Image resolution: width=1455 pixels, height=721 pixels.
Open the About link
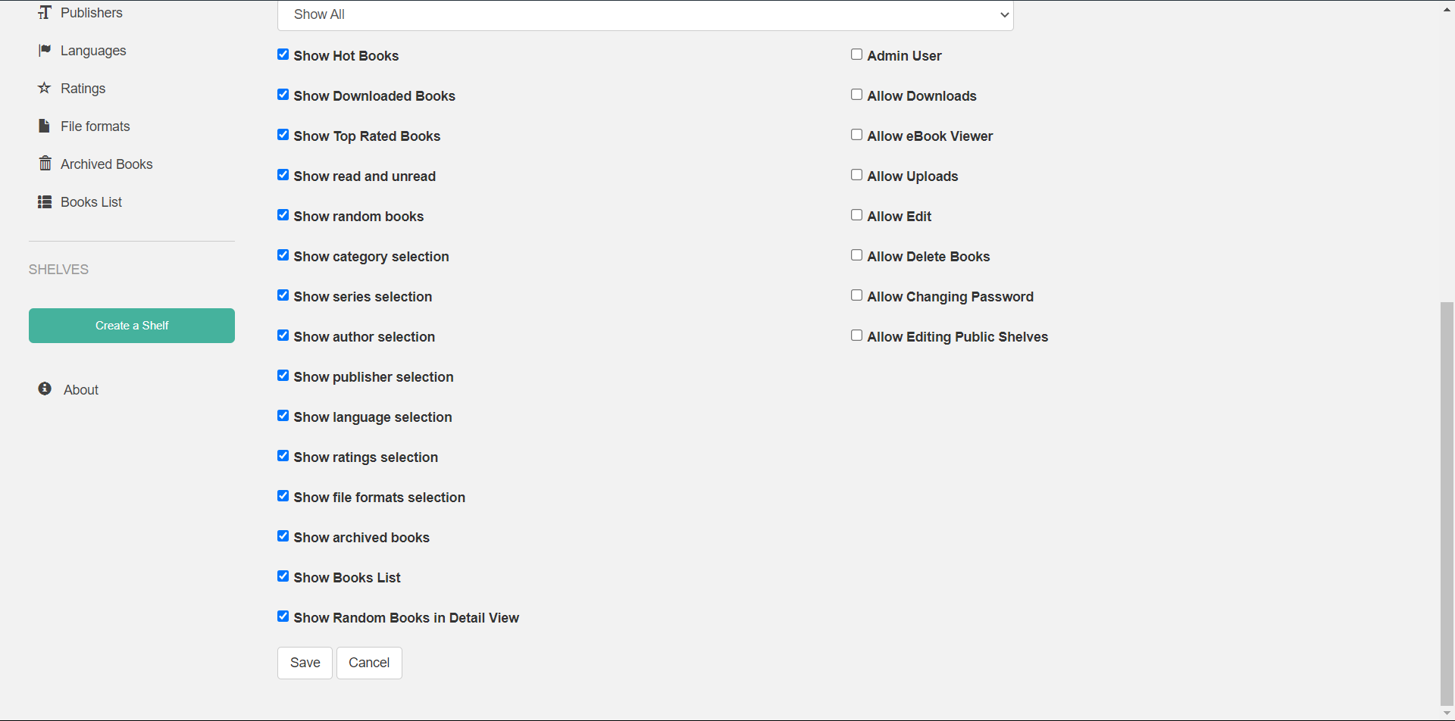[x=81, y=390]
